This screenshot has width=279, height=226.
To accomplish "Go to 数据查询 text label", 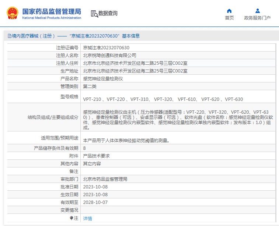I will point(108,14).
